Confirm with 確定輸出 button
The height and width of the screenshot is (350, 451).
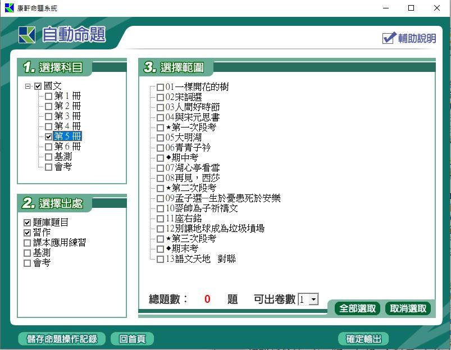pyautogui.click(x=363, y=339)
